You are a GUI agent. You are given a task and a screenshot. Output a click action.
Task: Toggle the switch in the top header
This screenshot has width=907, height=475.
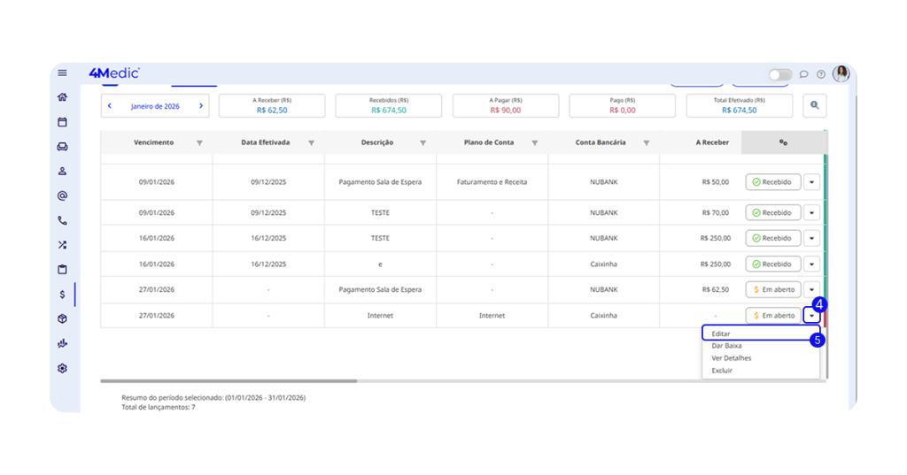[779, 74]
